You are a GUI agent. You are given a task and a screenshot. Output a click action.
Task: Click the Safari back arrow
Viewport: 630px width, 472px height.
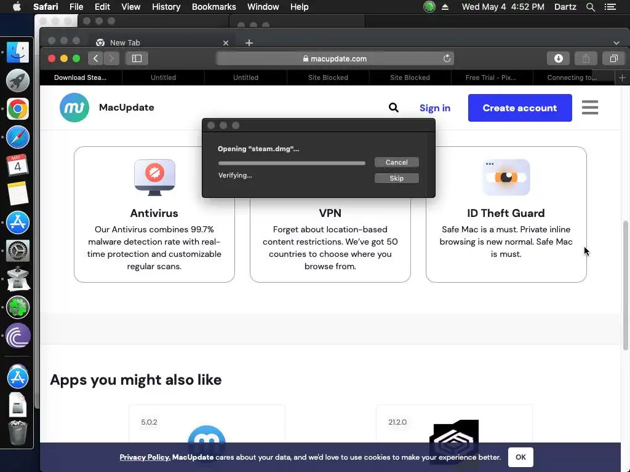pos(95,58)
